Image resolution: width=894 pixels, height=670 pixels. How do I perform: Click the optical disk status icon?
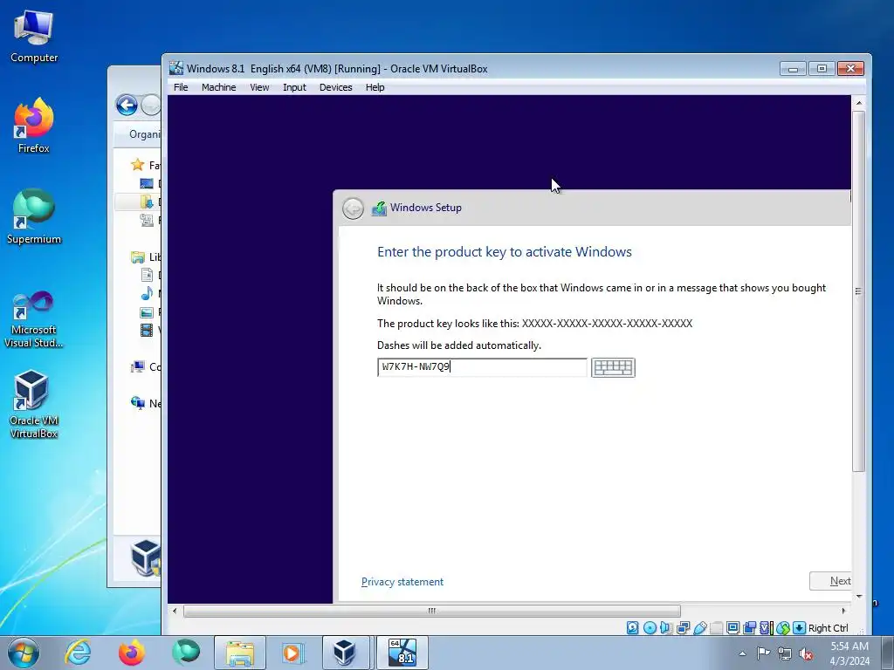650,628
